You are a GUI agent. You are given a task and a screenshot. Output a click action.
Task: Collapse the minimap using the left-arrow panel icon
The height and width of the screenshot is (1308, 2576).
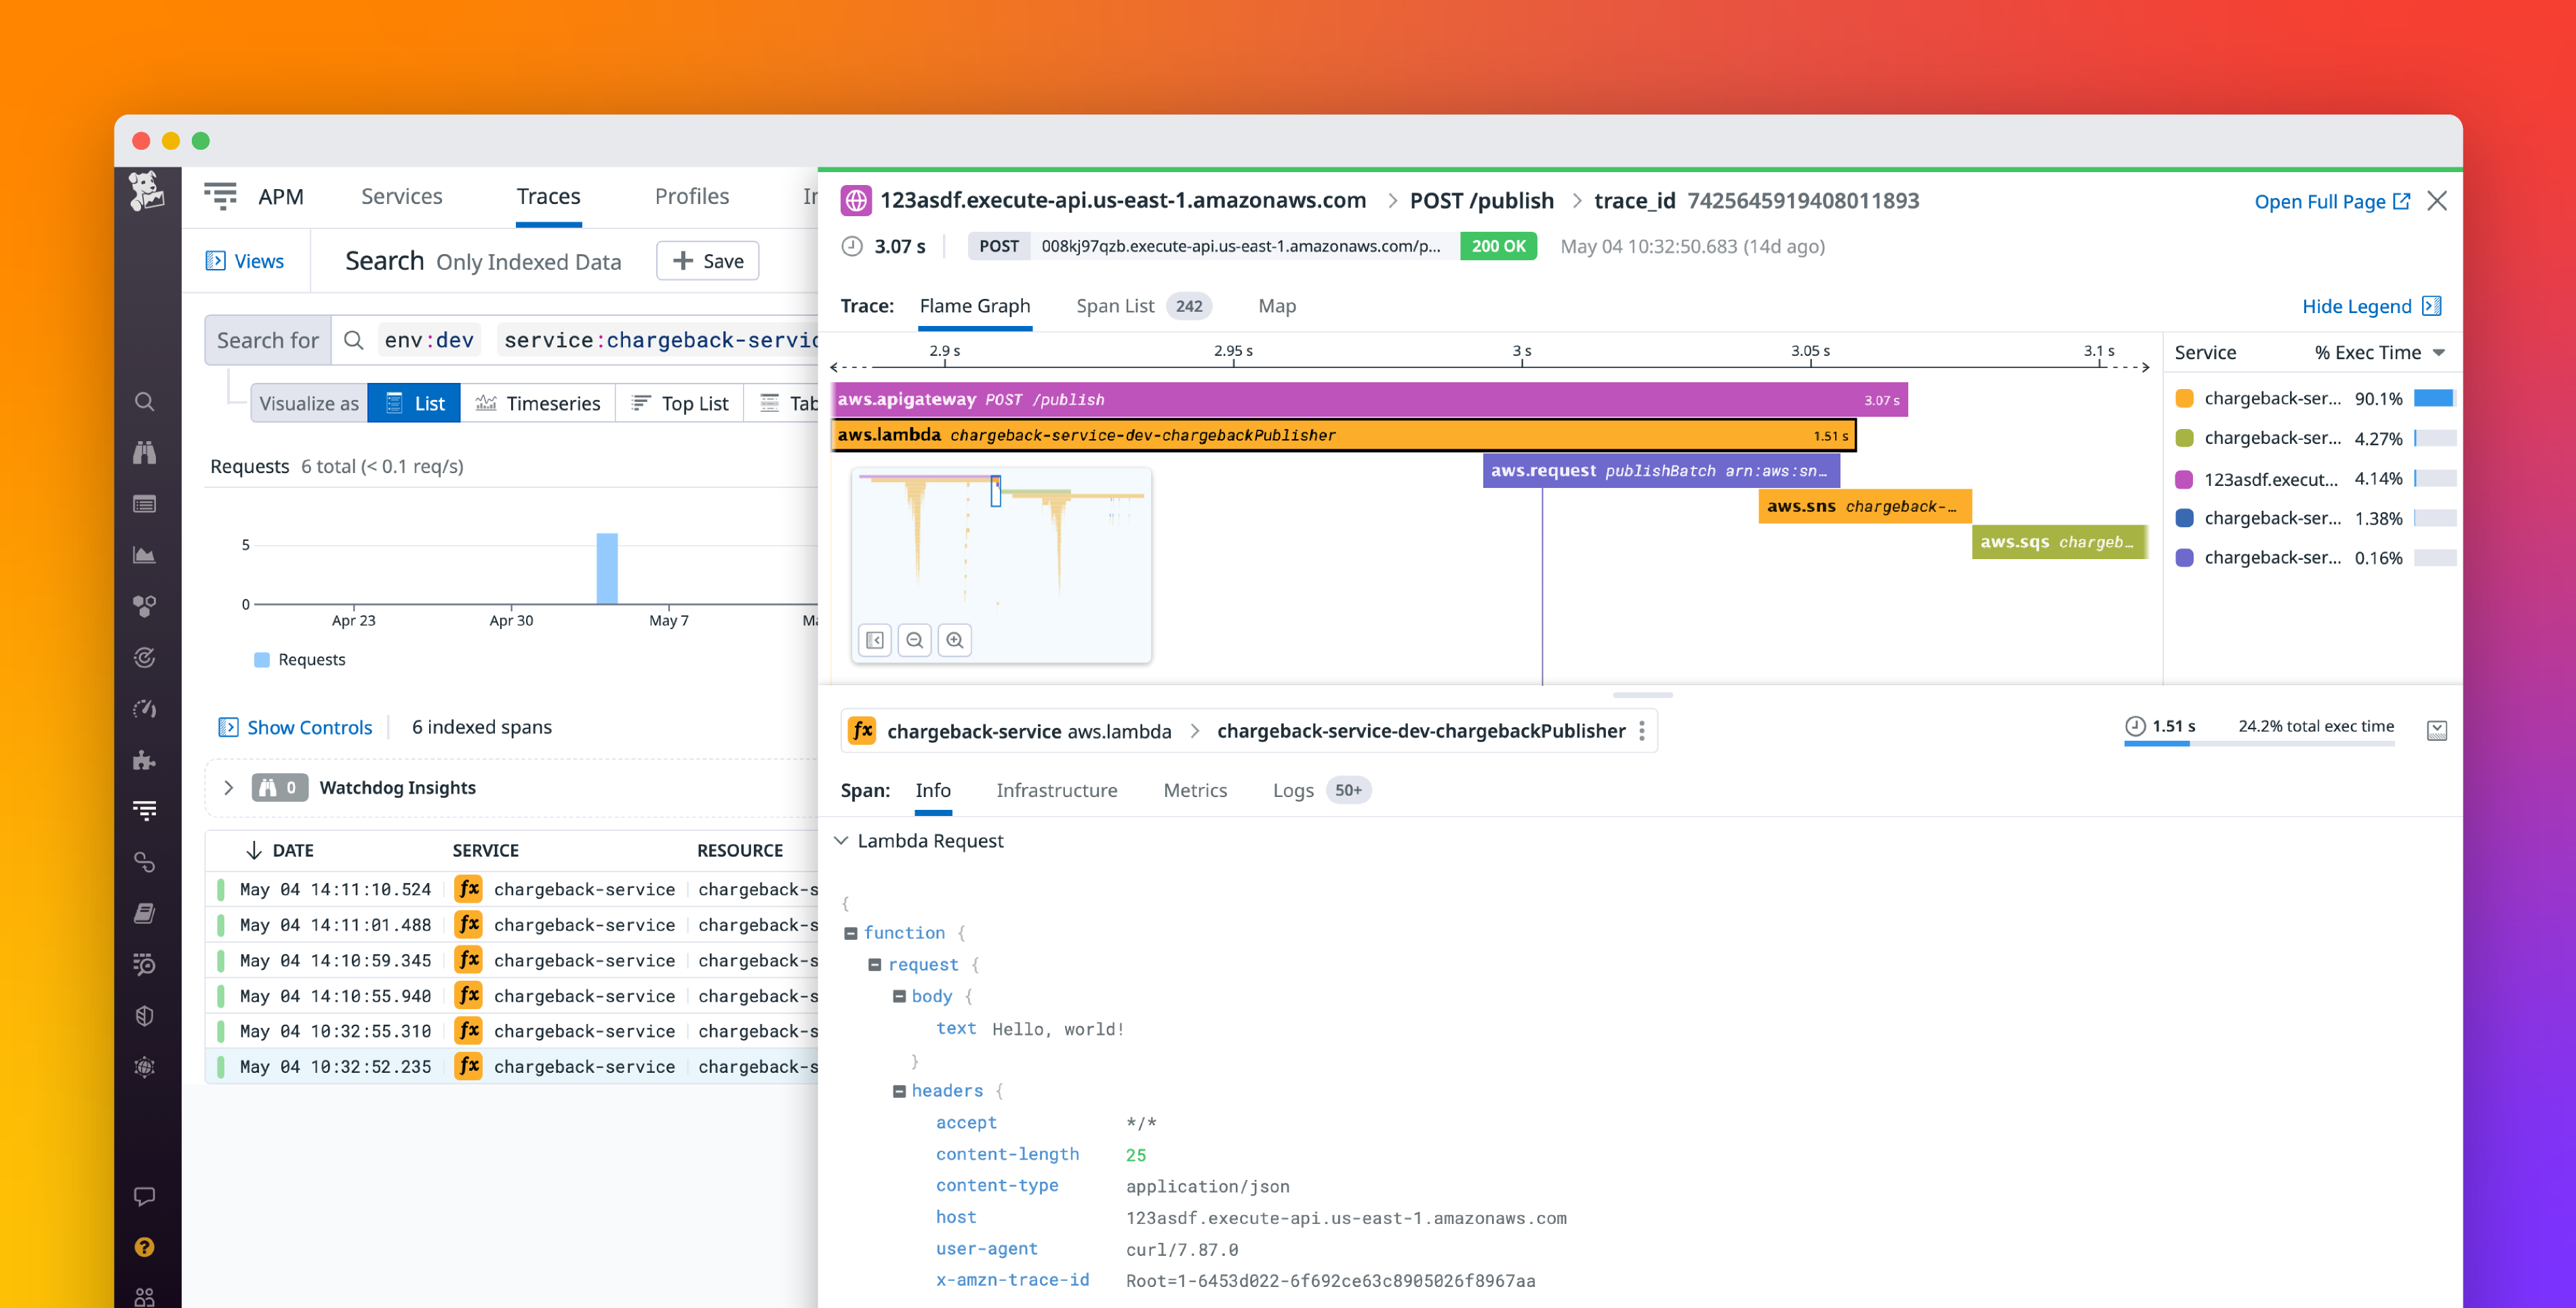[874, 640]
